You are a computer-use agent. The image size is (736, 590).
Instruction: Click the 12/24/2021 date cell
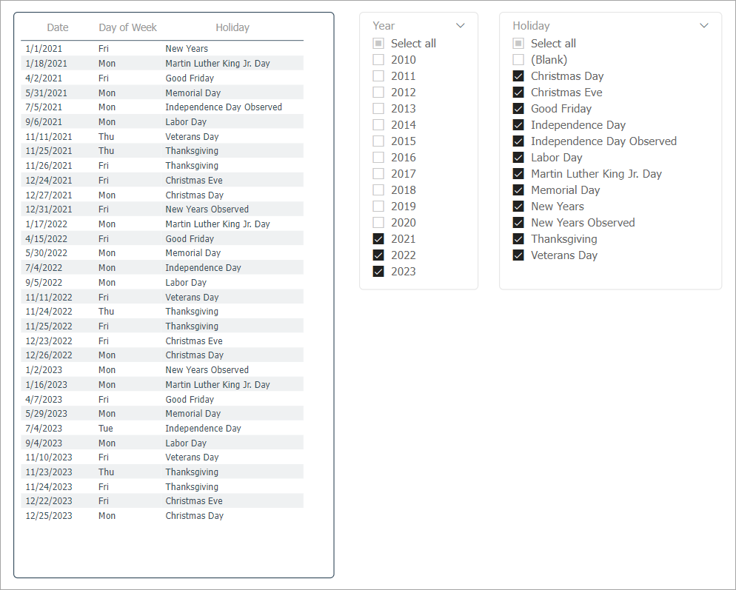pos(49,180)
